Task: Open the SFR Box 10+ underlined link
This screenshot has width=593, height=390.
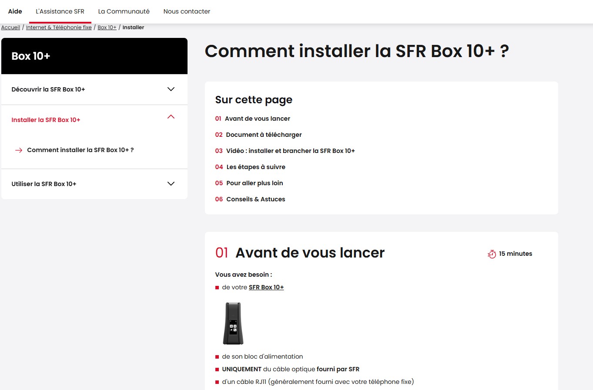Action: click(266, 287)
